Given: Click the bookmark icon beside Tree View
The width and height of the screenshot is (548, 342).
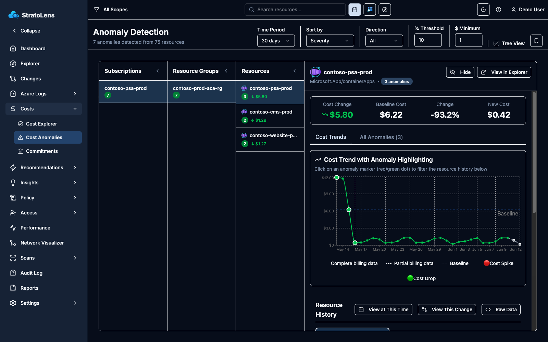Looking at the screenshot, I should pos(536,41).
